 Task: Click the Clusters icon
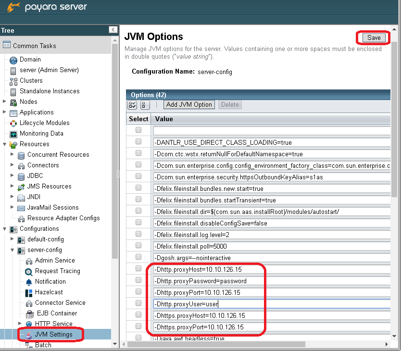click(13, 81)
